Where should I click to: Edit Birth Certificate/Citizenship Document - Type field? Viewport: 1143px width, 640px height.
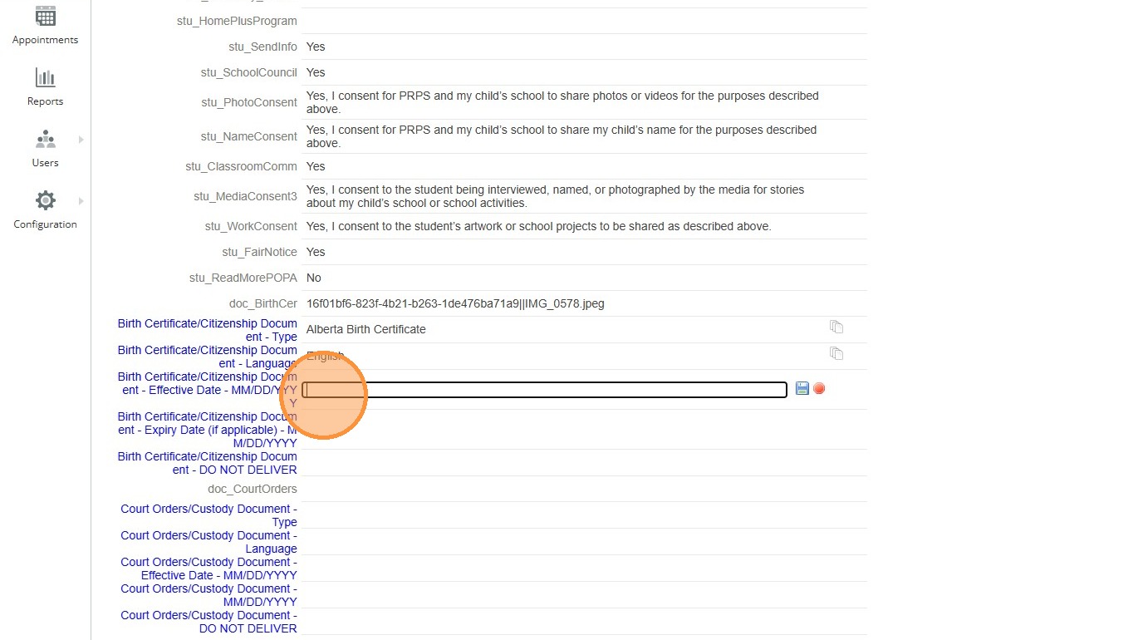coord(208,330)
